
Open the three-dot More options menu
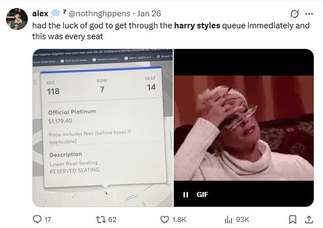click(x=309, y=12)
